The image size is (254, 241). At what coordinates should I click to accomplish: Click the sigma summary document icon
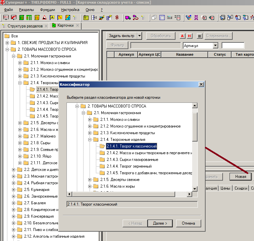pyautogui.click(x=177, y=17)
